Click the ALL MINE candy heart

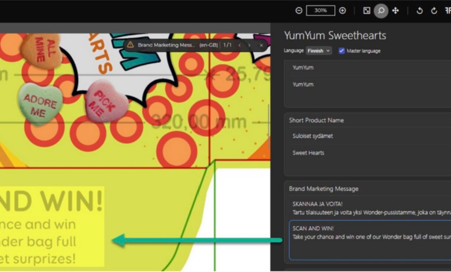coord(42,50)
